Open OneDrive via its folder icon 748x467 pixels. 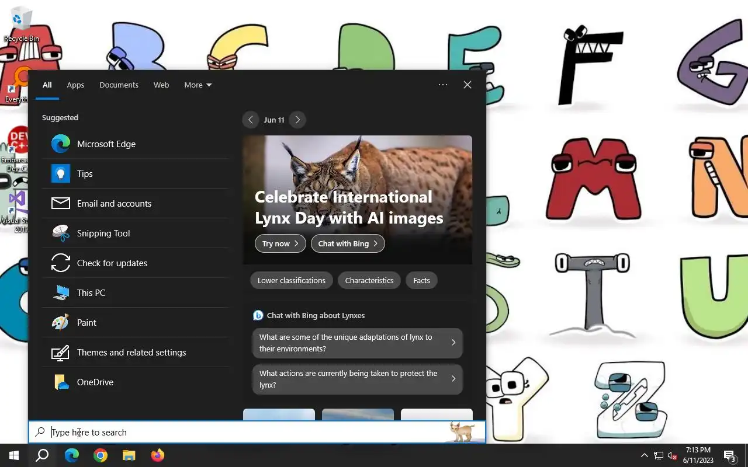click(61, 382)
